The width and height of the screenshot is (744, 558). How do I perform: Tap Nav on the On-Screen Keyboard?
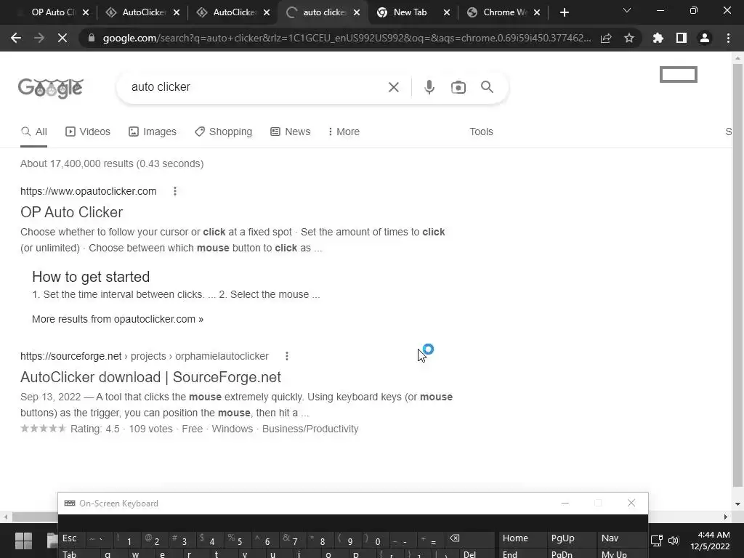tap(620, 538)
